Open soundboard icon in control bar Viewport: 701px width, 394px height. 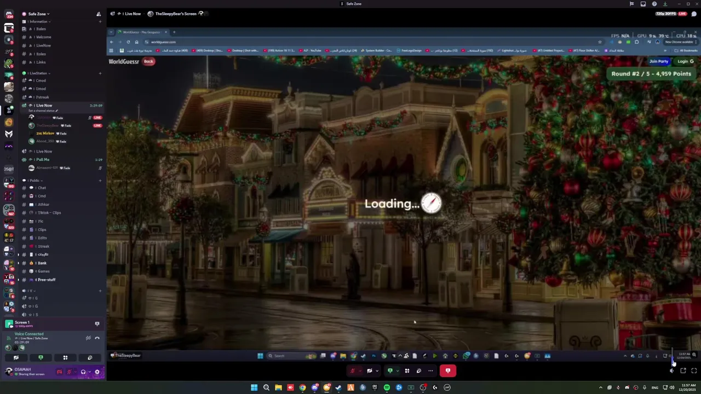[419, 371]
